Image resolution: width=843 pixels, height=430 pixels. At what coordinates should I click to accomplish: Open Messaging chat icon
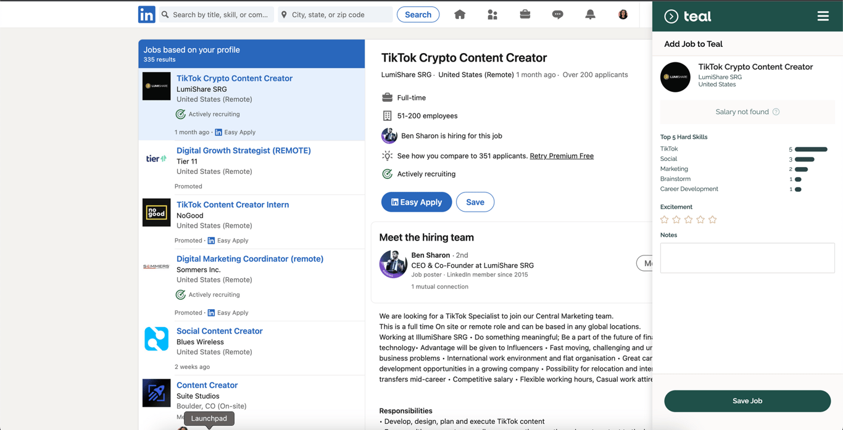pos(558,14)
